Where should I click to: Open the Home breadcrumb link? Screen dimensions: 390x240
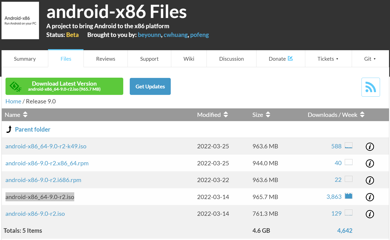[13, 101]
